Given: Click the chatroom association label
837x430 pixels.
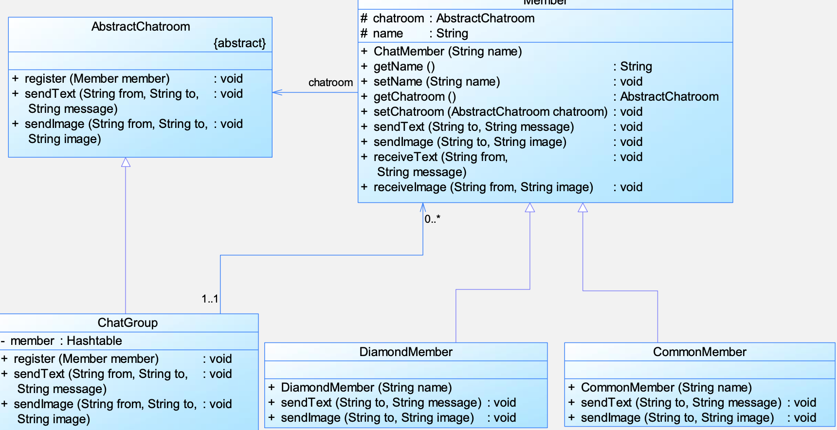Looking at the screenshot, I should pos(331,83).
